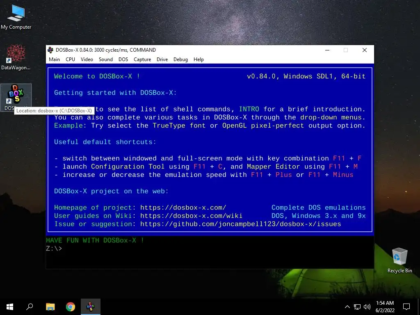This screenshot has width=420, height=315.
Task: Click the DOSBox-X taskbar button
Action: pos(91,307)
